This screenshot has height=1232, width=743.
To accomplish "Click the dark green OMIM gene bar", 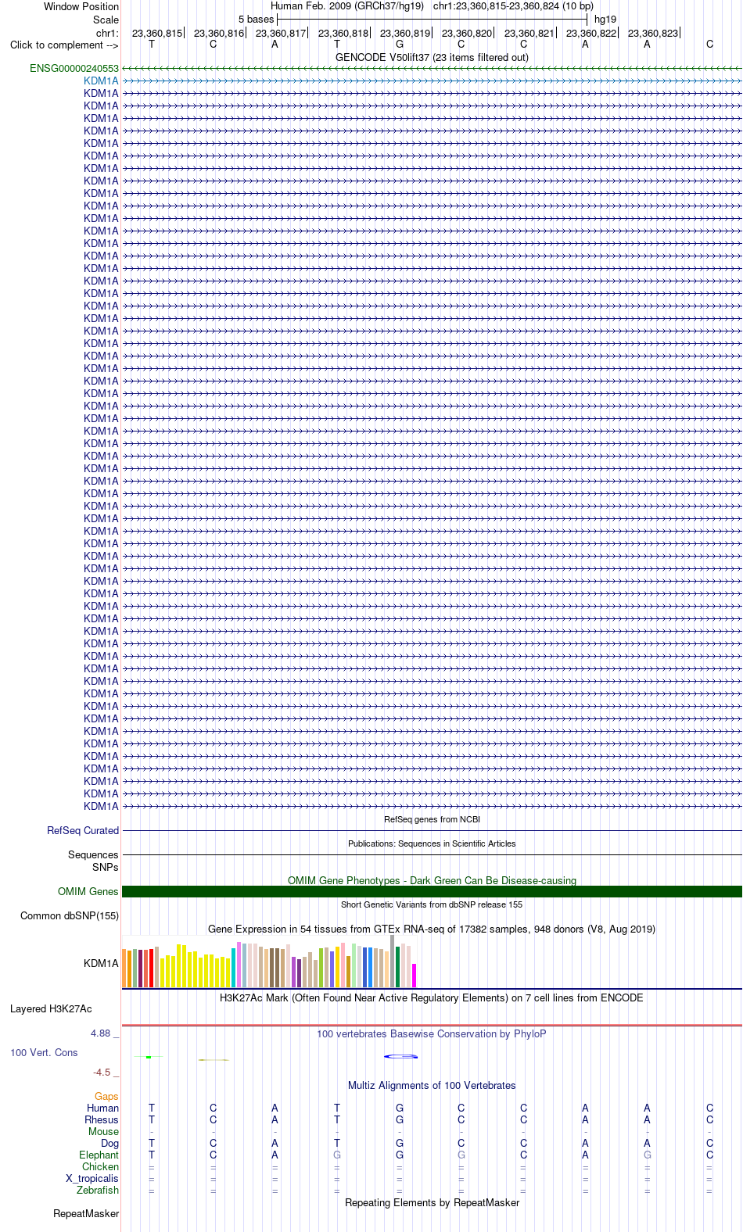I will click(x=432, y=892).
